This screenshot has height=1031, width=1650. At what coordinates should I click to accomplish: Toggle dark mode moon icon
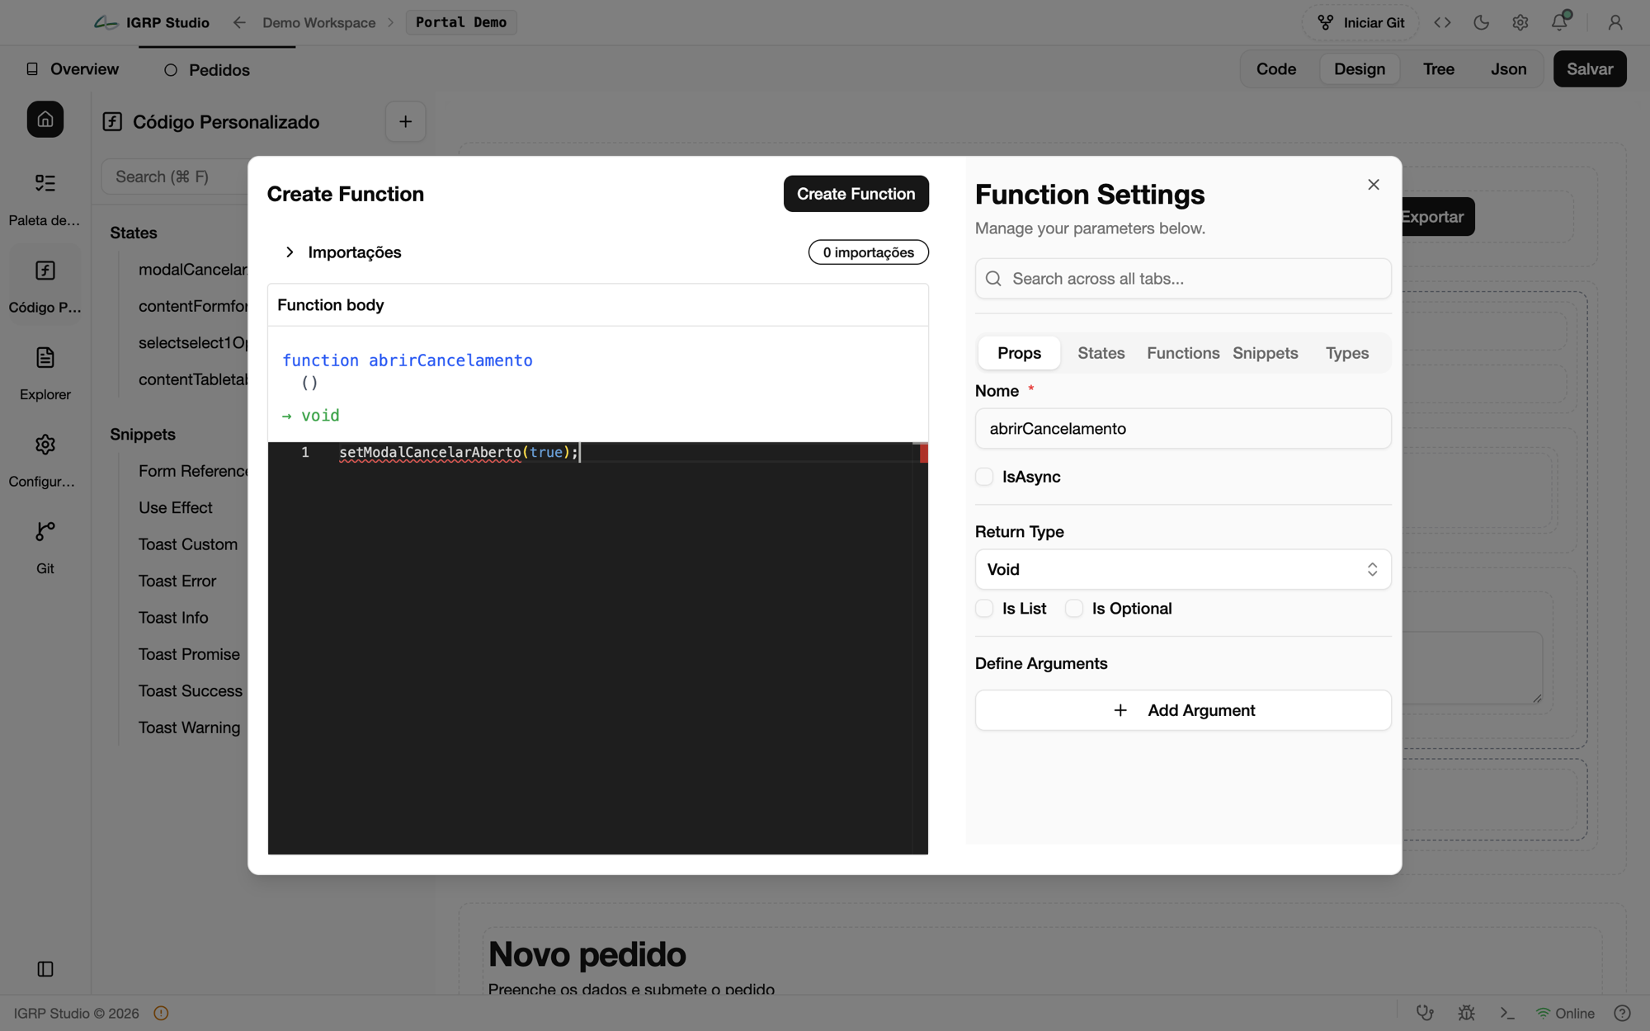tap(1482, 22)
